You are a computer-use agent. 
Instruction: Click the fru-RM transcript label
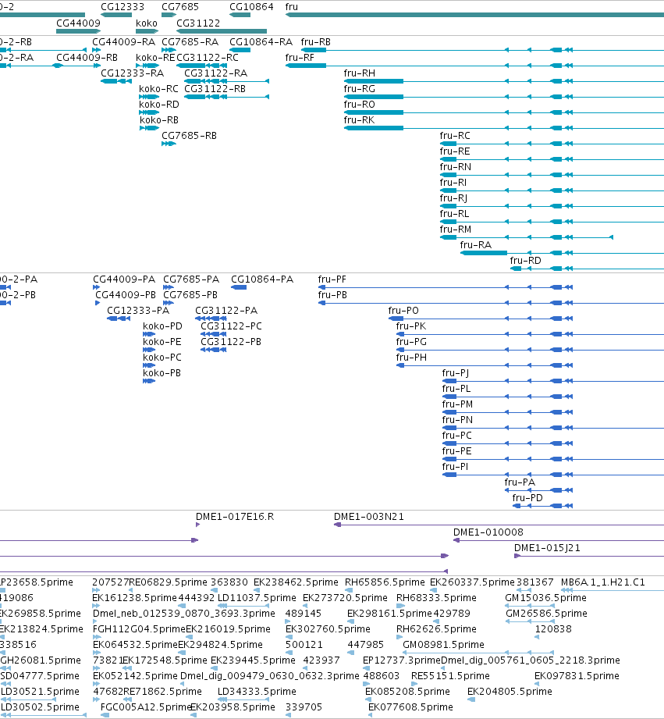click(x=456, y=230)
